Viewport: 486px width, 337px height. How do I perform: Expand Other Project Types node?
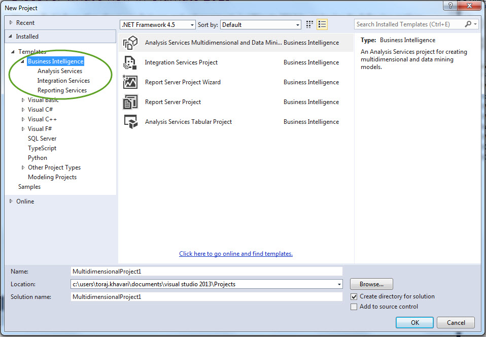click(x=23, y=167)
